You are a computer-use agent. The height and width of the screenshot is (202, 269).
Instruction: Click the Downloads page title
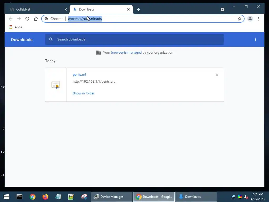[22, 39]
